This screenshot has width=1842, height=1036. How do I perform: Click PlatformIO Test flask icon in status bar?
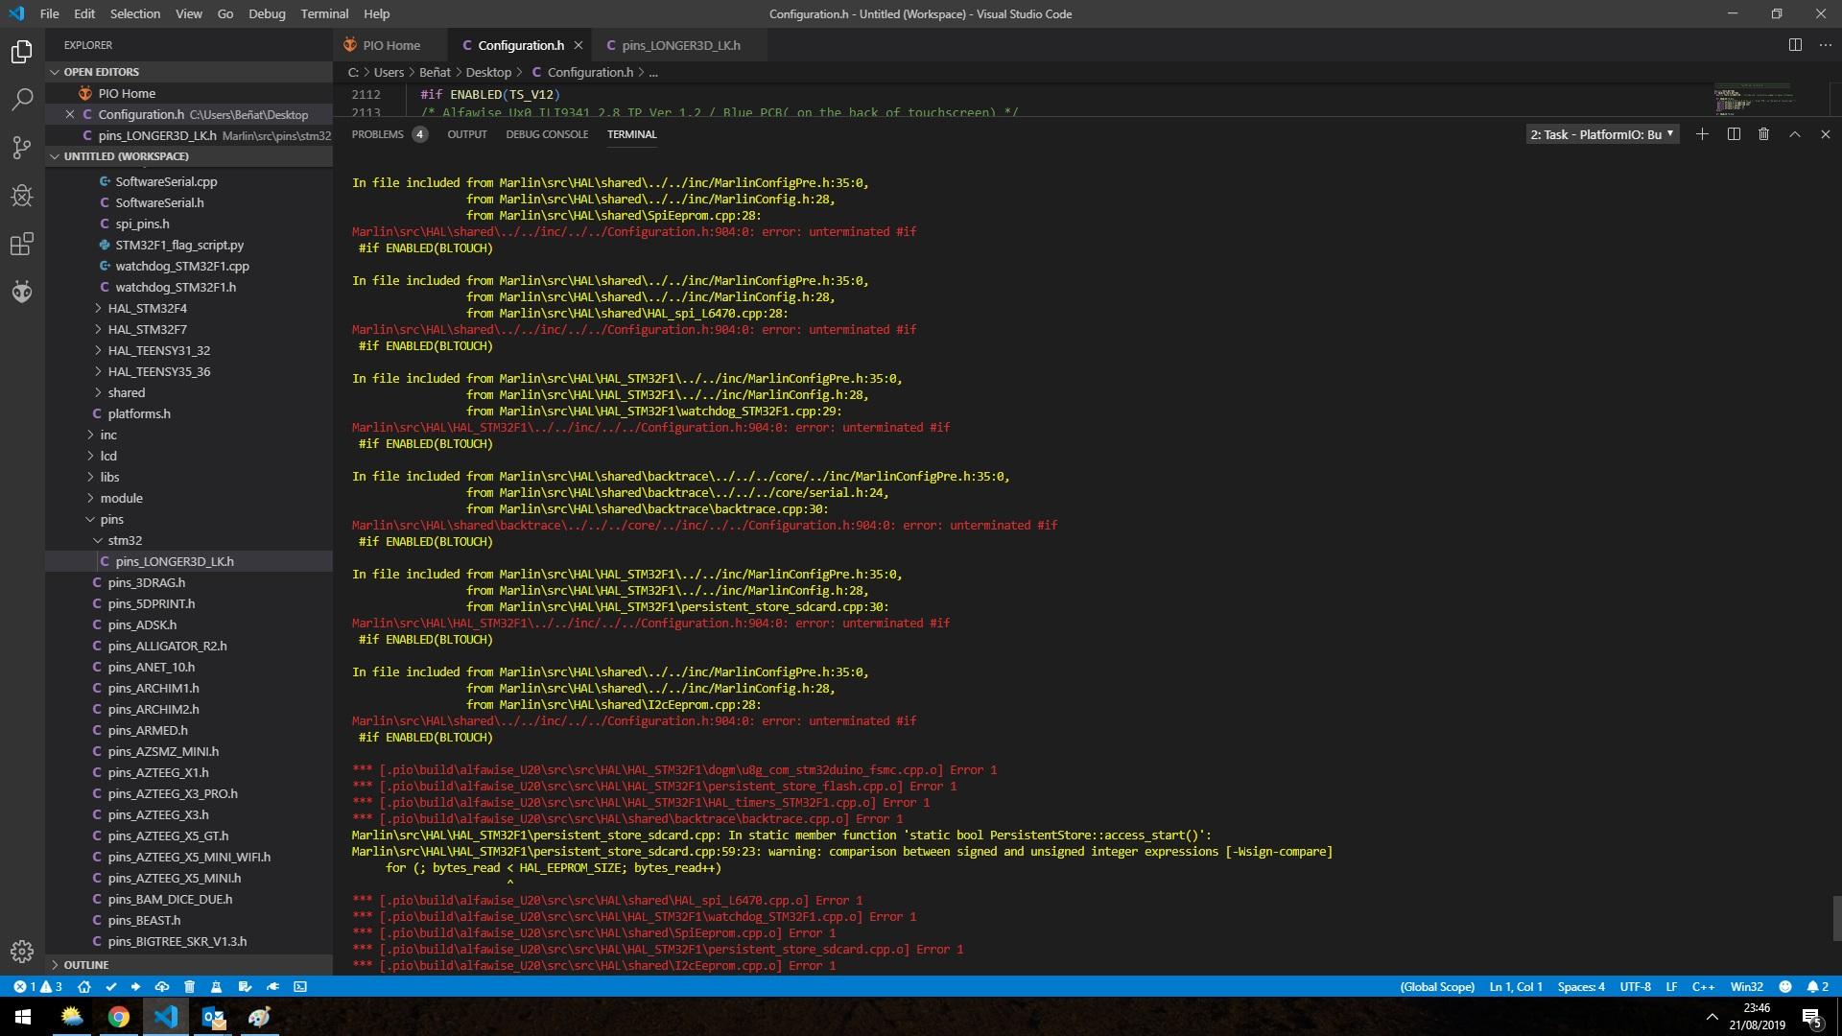click(x=216, y=987)
